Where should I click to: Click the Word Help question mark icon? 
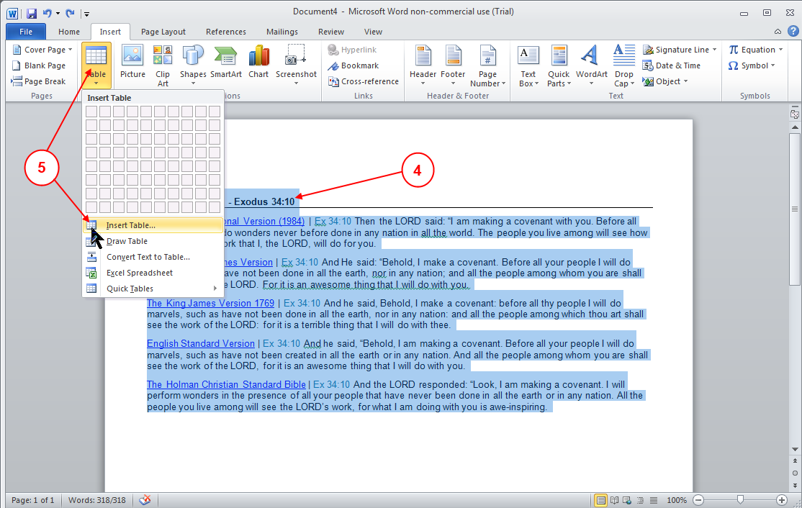(x=793, y=31)
